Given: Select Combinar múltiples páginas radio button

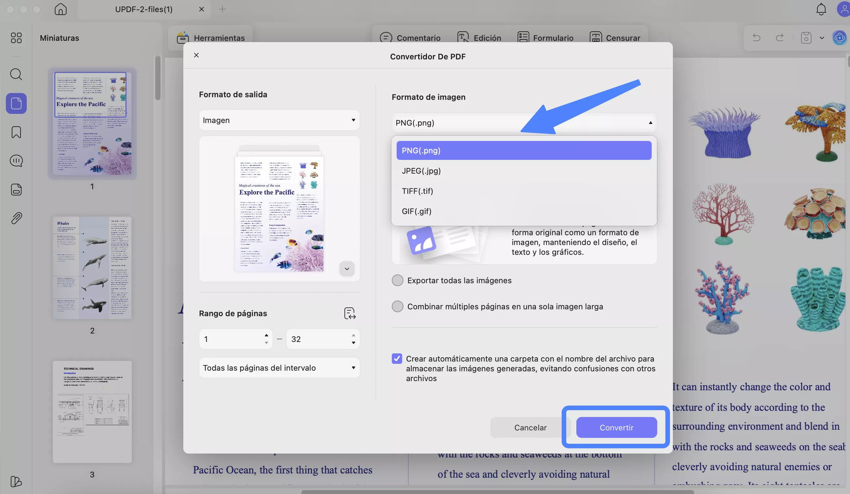Looking at the screenshot, I should tap(397, 306).
